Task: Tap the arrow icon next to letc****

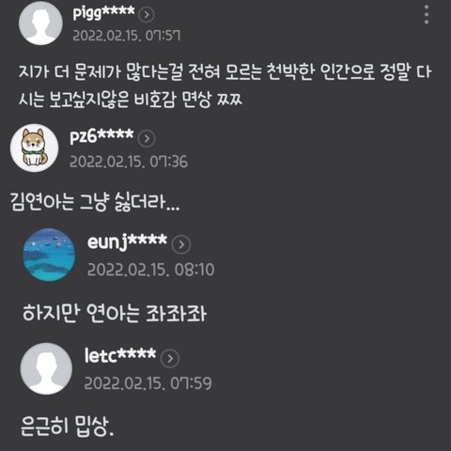Action: coord(170,358)
